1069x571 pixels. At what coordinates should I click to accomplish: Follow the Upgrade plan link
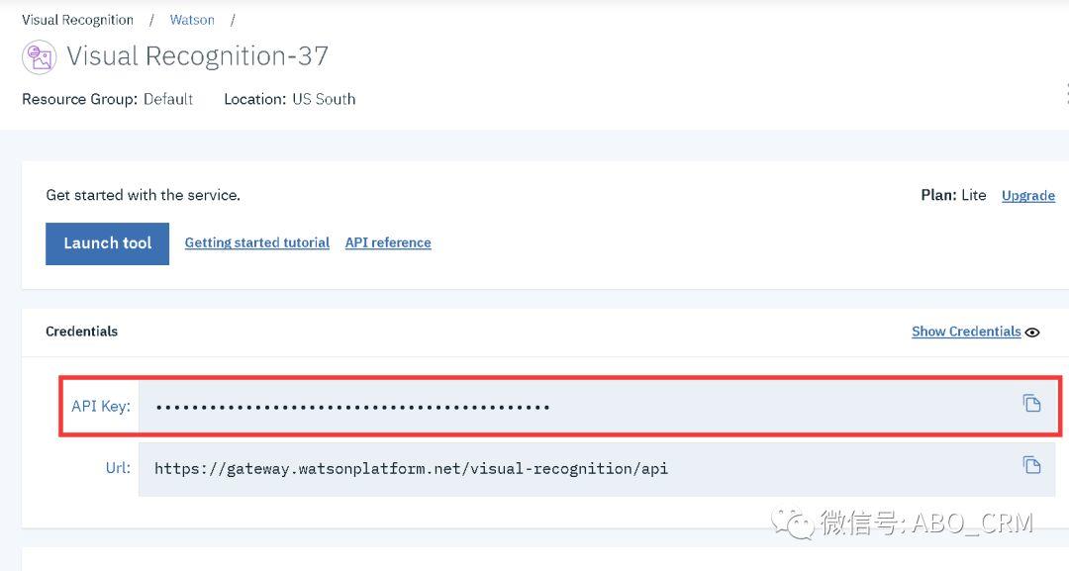coord(1028,196)
